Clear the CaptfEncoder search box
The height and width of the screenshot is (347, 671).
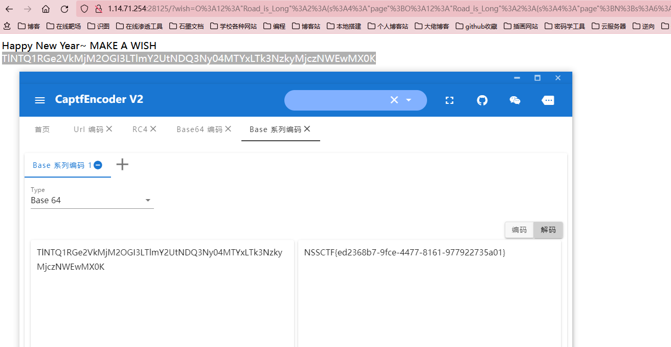[394, 100]
